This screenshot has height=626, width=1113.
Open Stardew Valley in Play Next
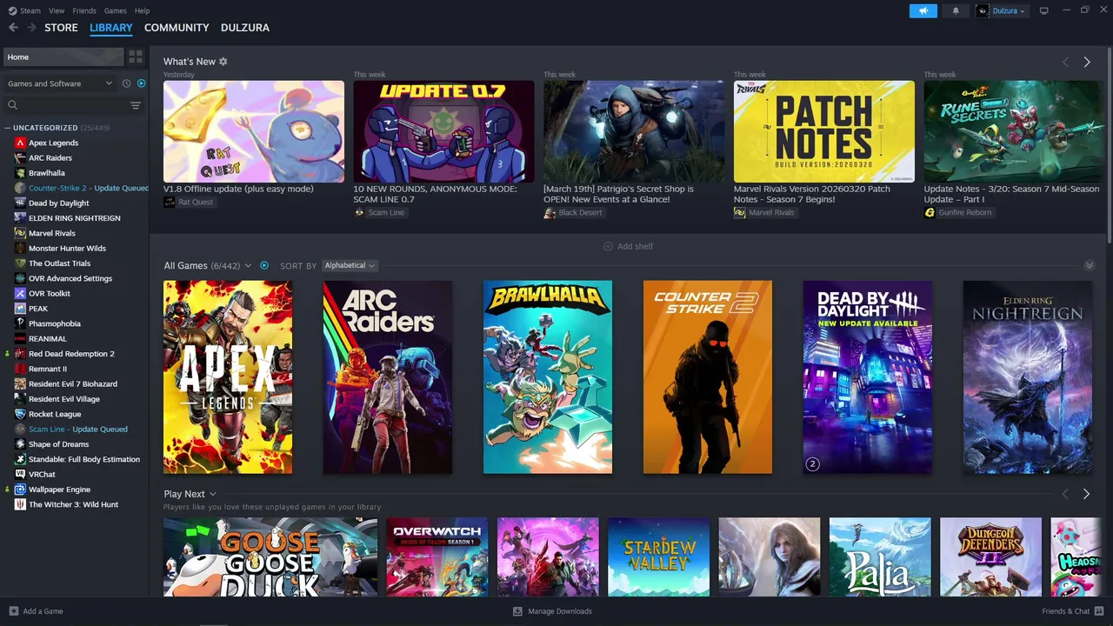(x=658, y=556)
